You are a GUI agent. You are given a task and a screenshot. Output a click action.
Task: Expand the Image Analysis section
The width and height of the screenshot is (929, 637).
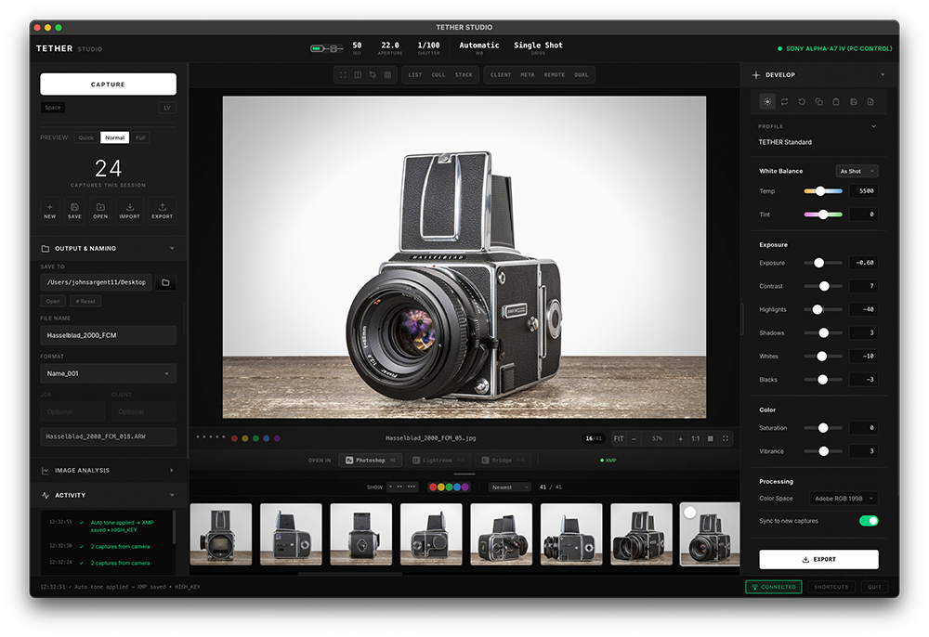click(x=108, y=471)
